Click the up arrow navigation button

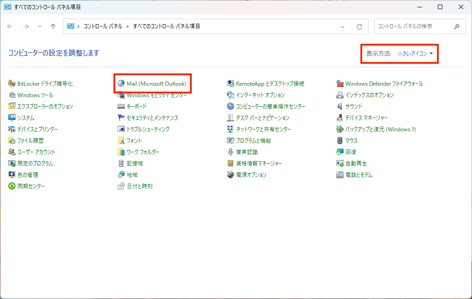tap(53, 26)
